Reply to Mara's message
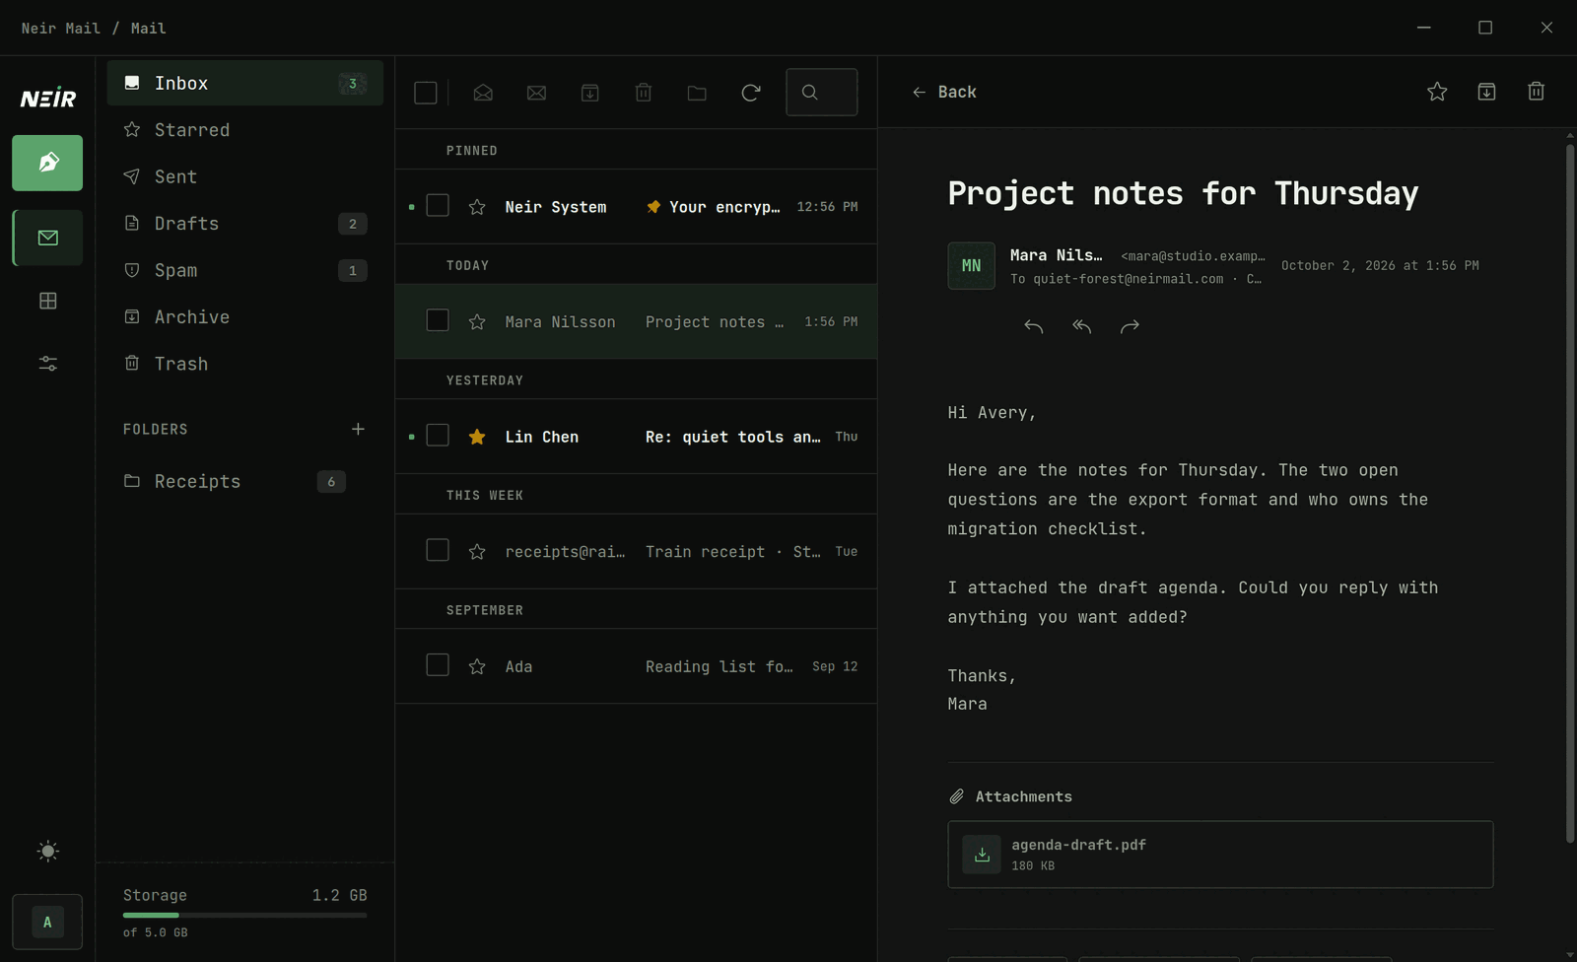 [x=1033, y=326]
